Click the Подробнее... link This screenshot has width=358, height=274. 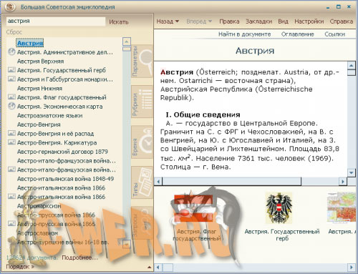79,258
